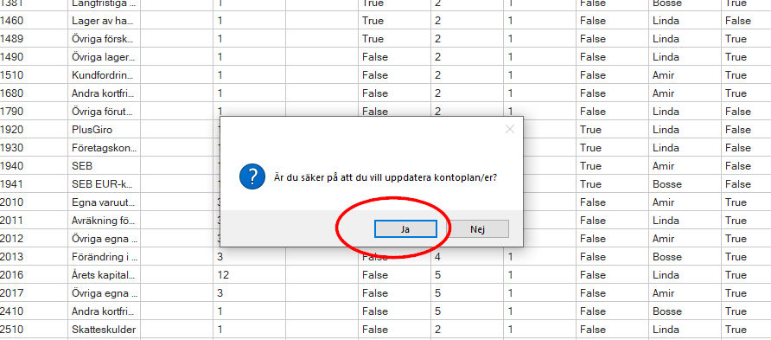The height and width of the screenshot is (340, 771).
Task: Select account number 2410 cell
Action: [x=34, y=311]
